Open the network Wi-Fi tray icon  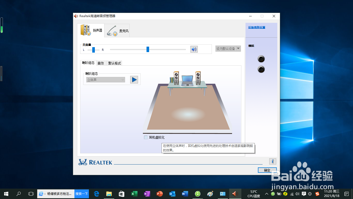coord(292,194)
